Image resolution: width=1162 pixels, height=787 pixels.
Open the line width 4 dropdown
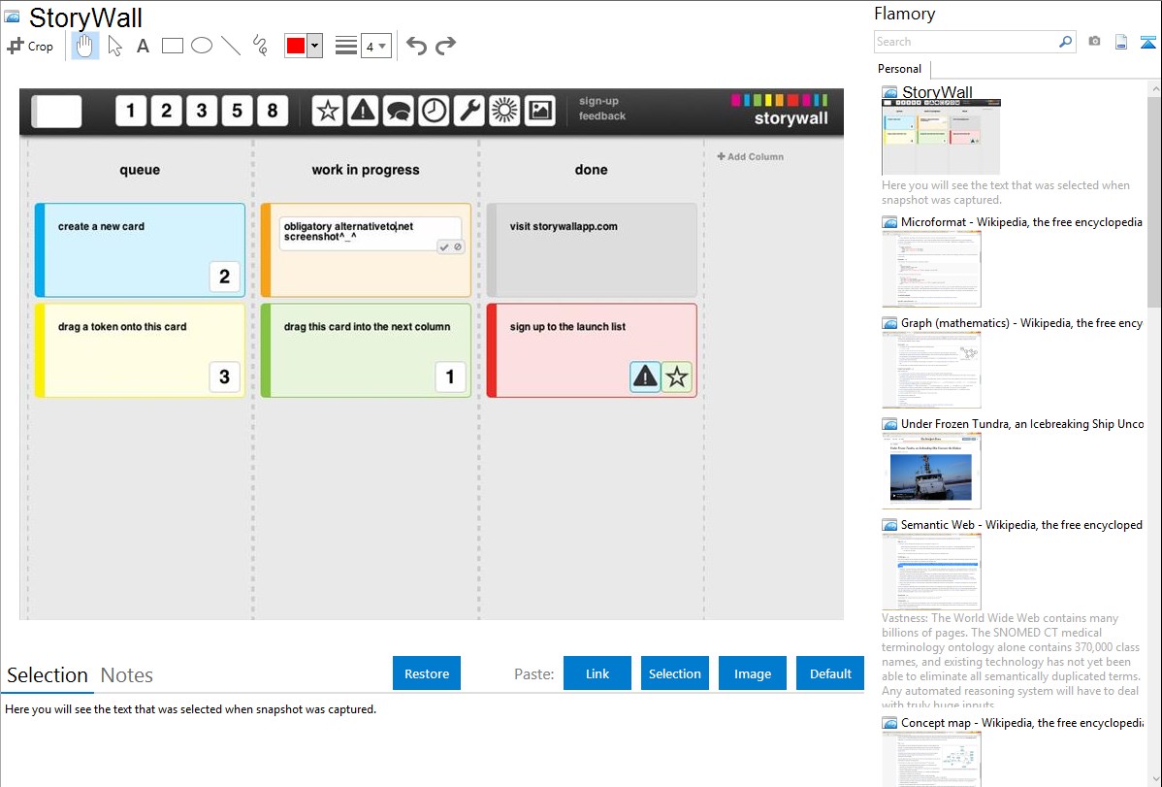pos(376,46)
